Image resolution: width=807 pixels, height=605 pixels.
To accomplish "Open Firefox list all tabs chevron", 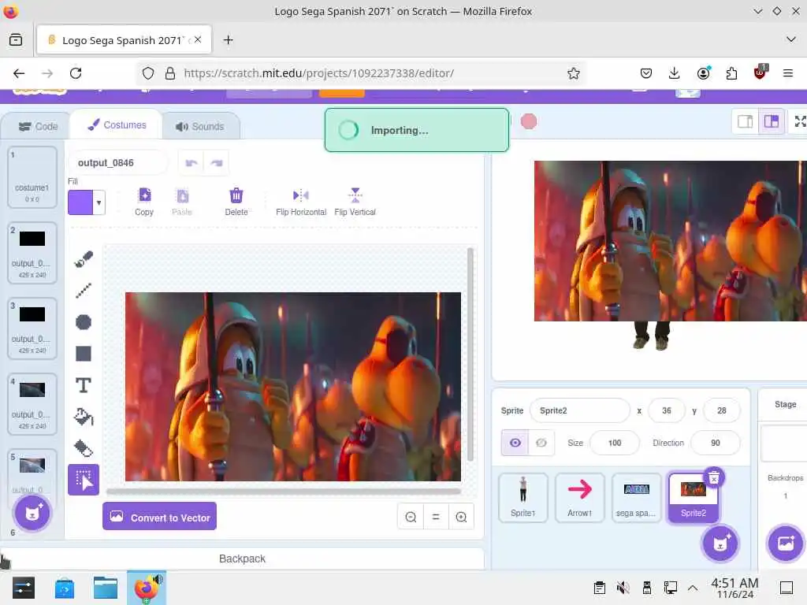I will point(791,39).
